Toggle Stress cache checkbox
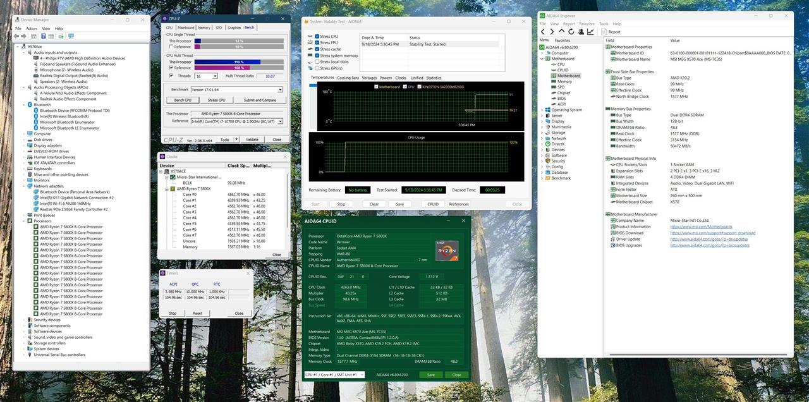 [x=317, y=49]
